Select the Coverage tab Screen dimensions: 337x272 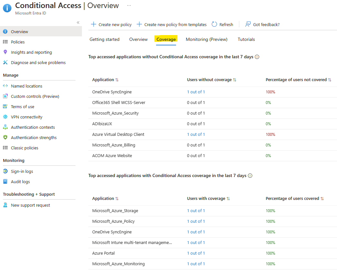166,40
